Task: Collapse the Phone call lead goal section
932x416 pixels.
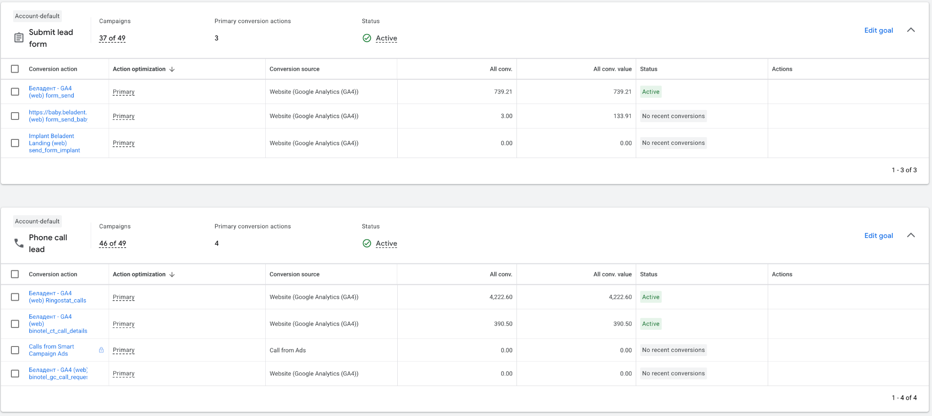Action: click(911, 235)
